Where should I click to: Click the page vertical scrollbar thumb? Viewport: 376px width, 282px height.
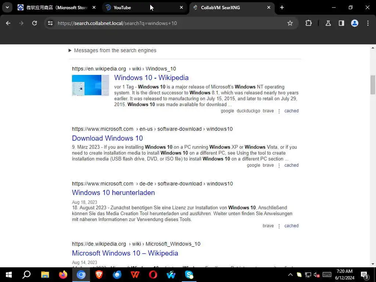point(373,85)
